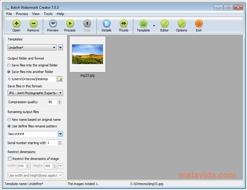Open the Help menu
The image size is (247, 190).
click(61, 14)
